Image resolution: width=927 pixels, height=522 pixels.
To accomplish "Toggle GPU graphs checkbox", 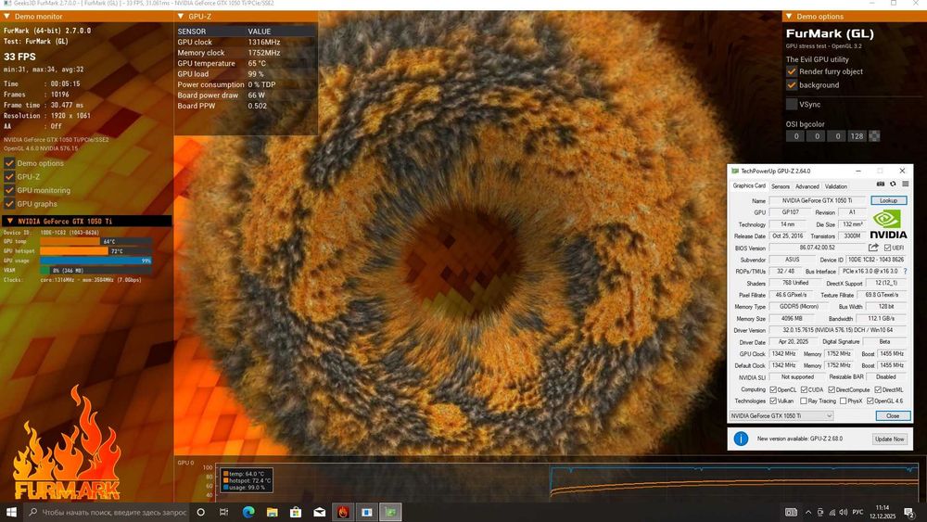I will (9, 204).
